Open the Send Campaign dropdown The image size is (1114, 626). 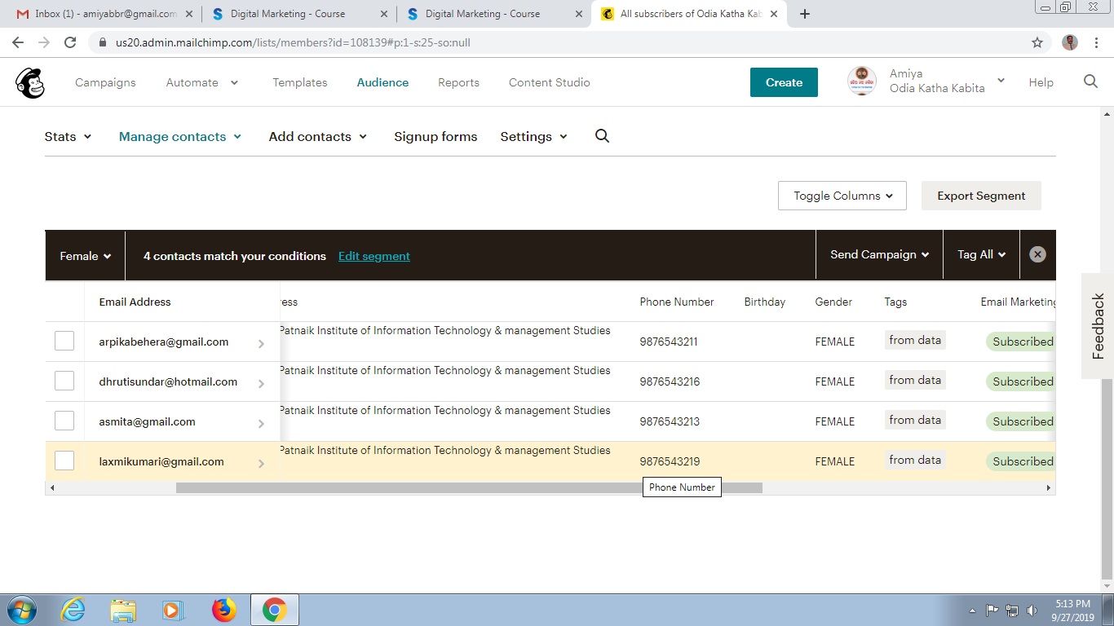click(x=879, y=255)
